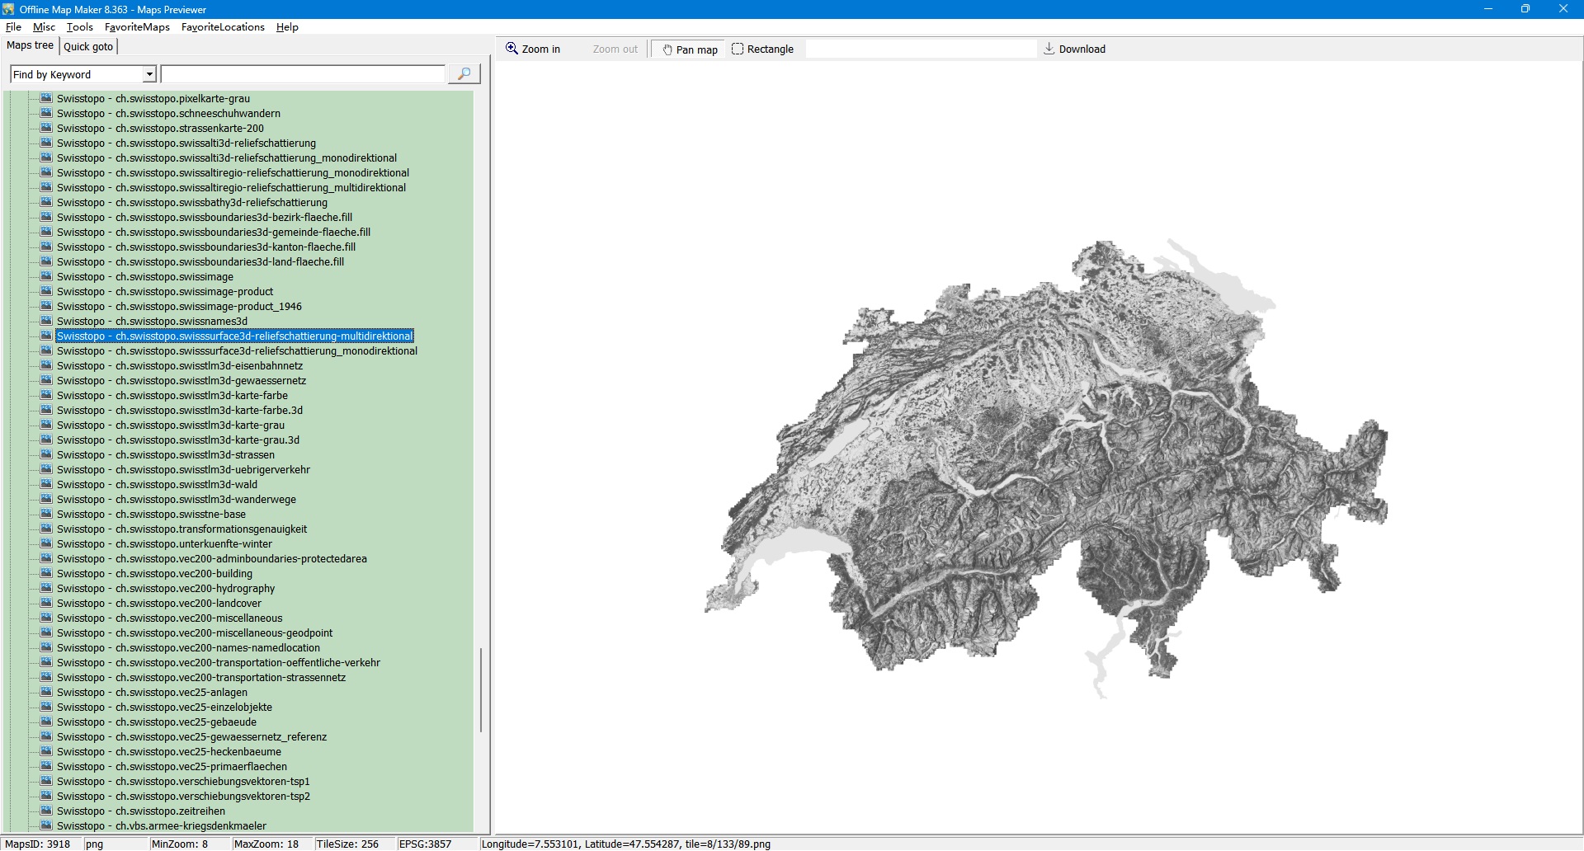
Task: Open the FavoriteMaps menu
Action: [137, 27]
